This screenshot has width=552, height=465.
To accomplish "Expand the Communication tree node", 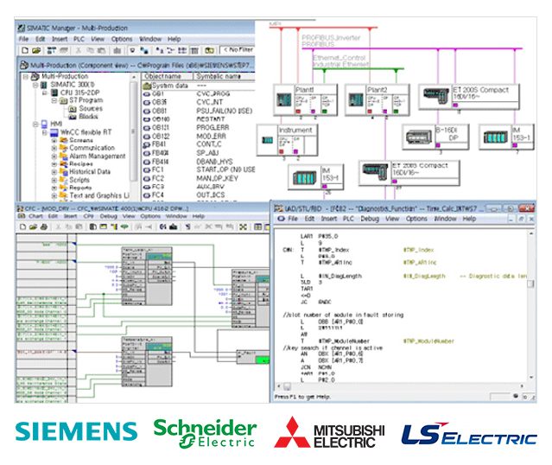I will pyautogui.click(x=54, y=148).
